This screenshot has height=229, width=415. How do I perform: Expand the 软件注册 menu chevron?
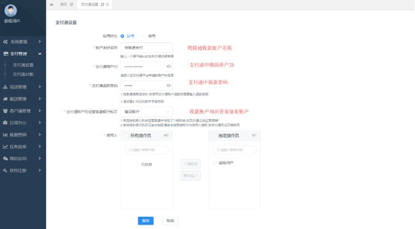40,171
